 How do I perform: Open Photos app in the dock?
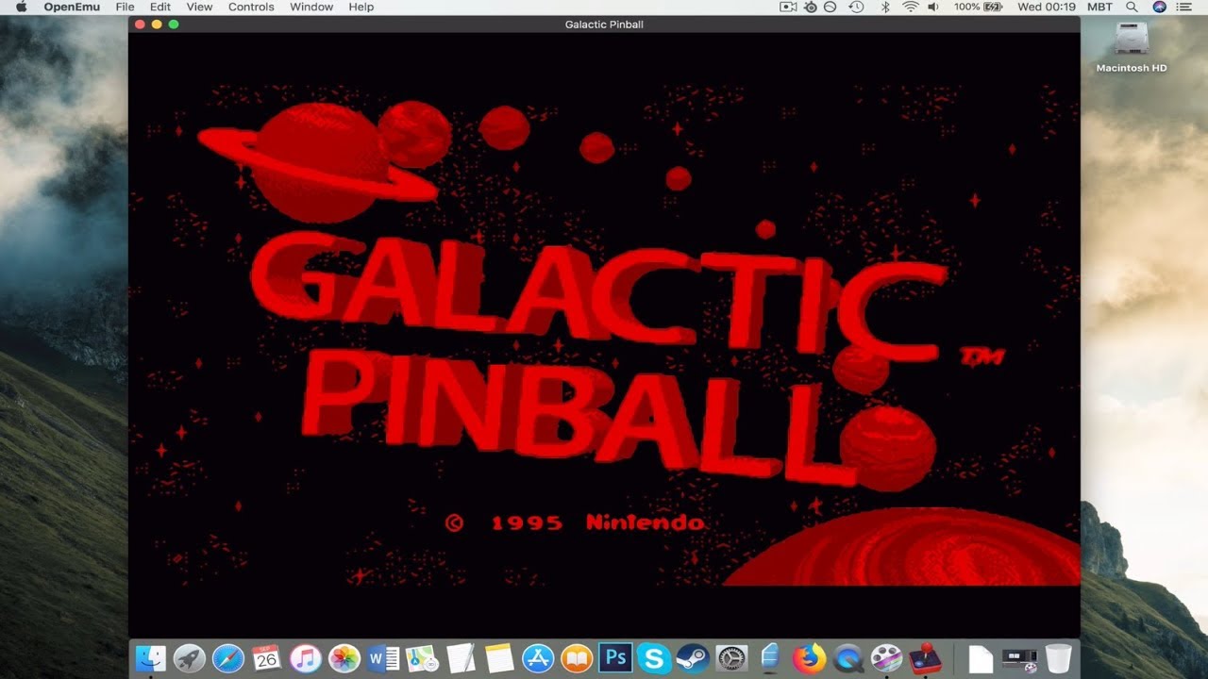point(344,658)
